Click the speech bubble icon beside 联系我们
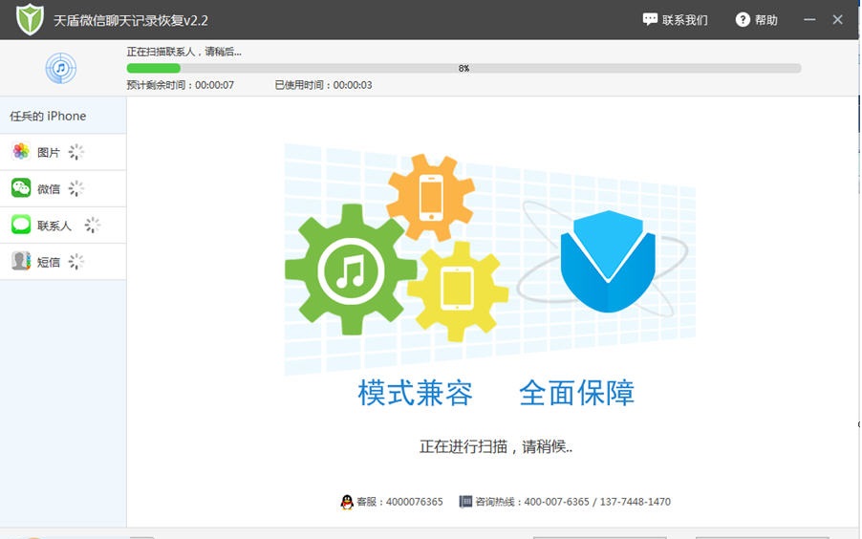This screenshot has height=539, width=862. 650,19
